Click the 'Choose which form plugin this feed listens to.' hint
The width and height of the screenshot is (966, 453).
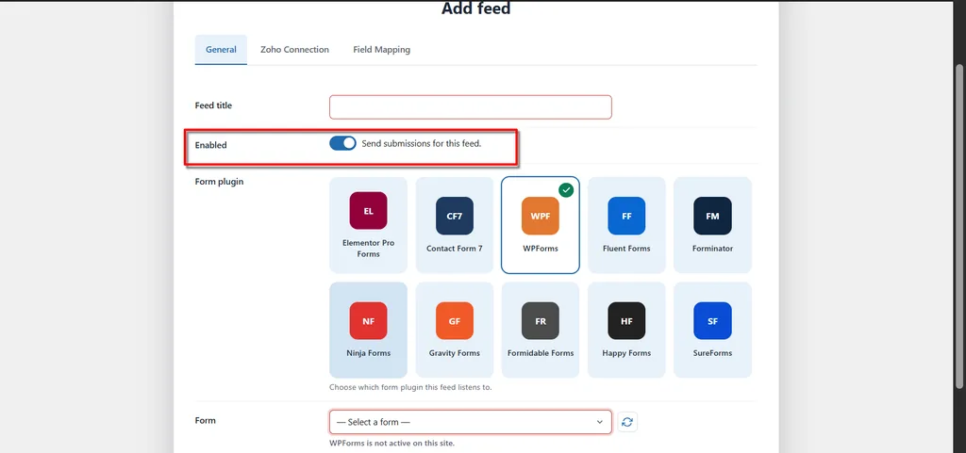(x=410, y=388)
